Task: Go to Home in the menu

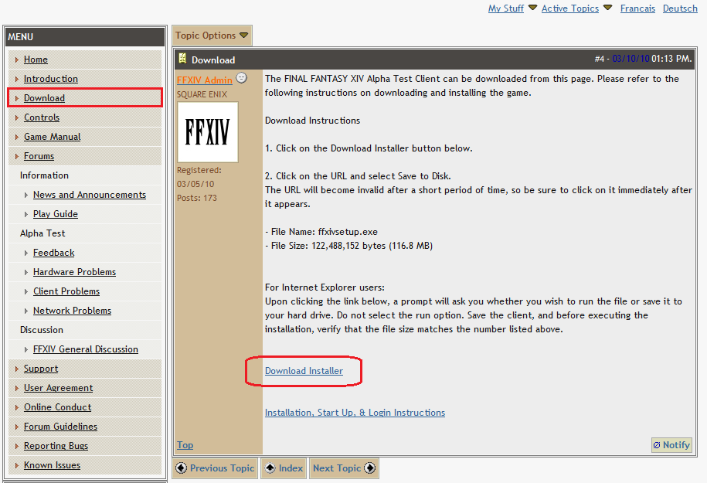Action: pyautogui.click(x=36, y=60)
